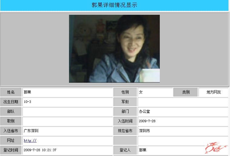Click the 类别 label cell
Viewport: 230px width, 156px height.
click(x=186, y=92)
